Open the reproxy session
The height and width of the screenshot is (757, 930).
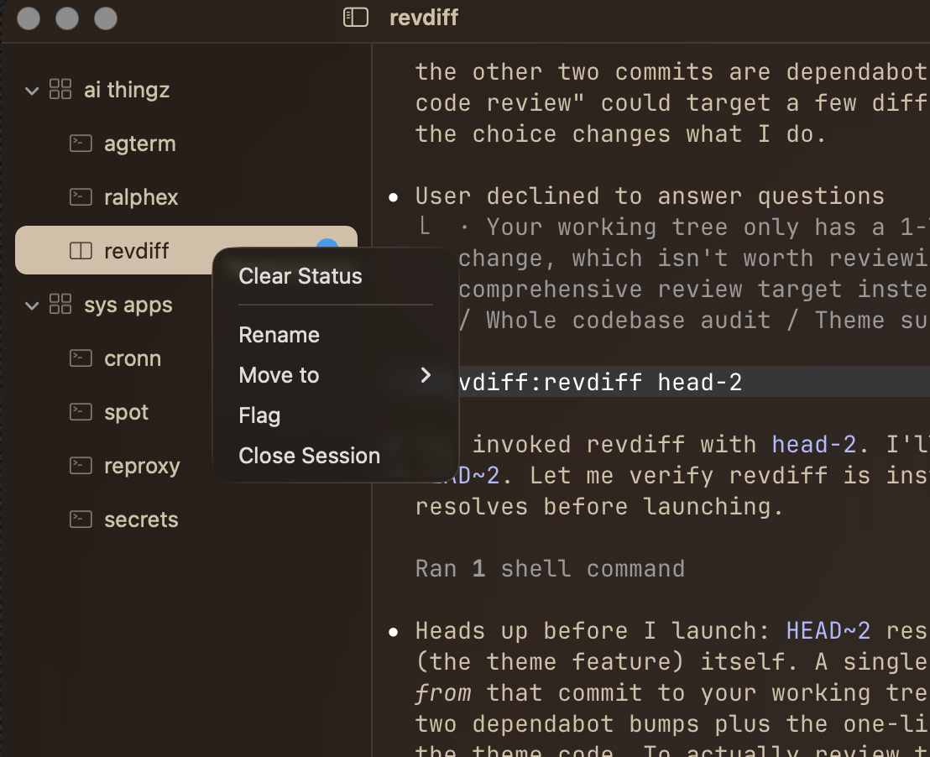(x=142, y=467)
